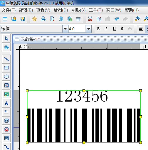Select the QR code tool
The image size is (148, 150).
tap(6, 138)
